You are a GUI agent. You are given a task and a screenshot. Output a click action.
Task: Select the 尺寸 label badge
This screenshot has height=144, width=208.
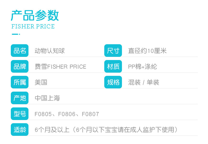(x=113, y=51)
